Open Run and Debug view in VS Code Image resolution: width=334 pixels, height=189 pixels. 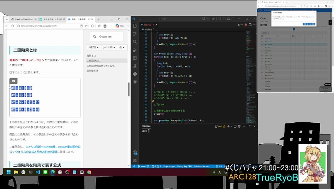pos(135,50)
